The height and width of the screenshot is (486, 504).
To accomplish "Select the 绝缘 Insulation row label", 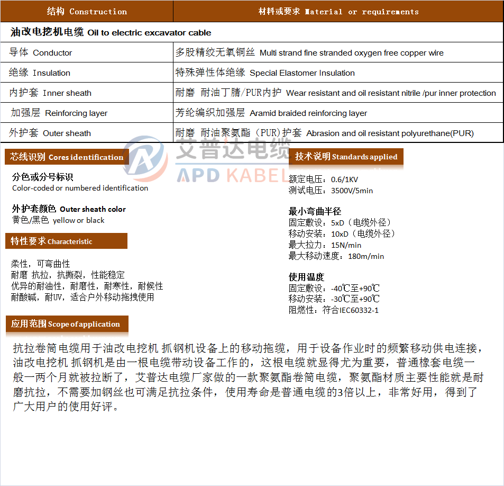I will (40, 73).
